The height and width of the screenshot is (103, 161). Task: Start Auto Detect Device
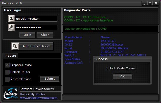click(32, 46)
